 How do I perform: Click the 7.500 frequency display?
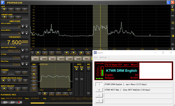tap(14, 42)
